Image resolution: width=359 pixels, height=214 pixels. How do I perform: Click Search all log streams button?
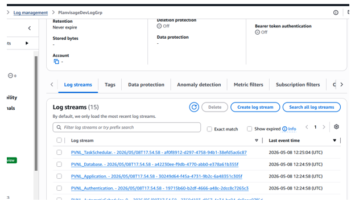[x=312, y=107]
